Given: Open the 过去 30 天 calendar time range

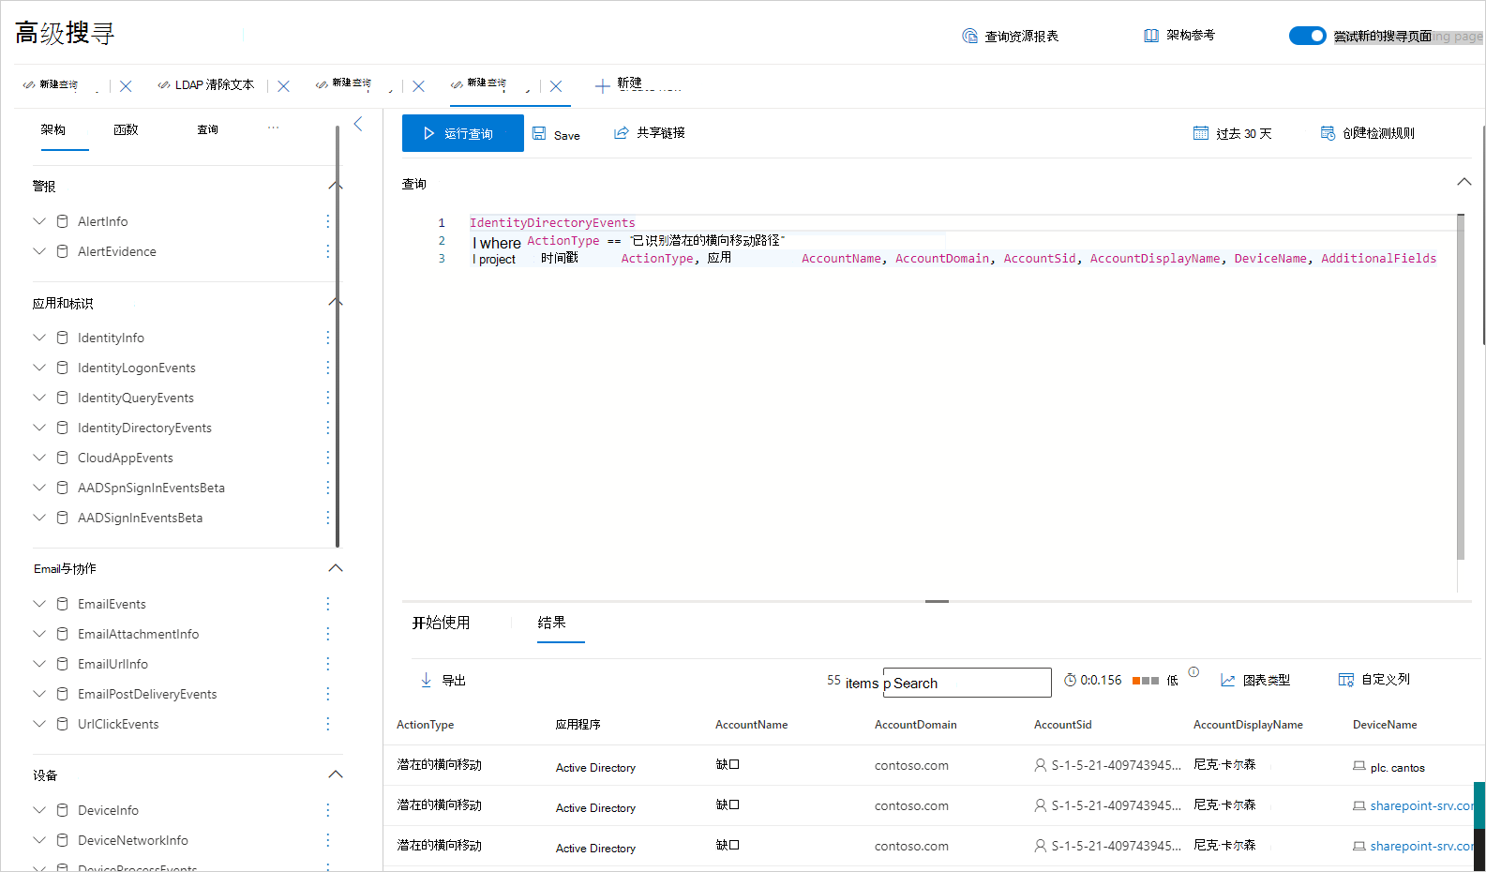Looking at the screenshot, I should [1201, 133].
